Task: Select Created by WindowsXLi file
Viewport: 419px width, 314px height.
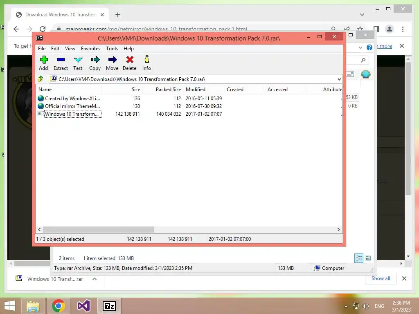Action: (x=69, y=98)
